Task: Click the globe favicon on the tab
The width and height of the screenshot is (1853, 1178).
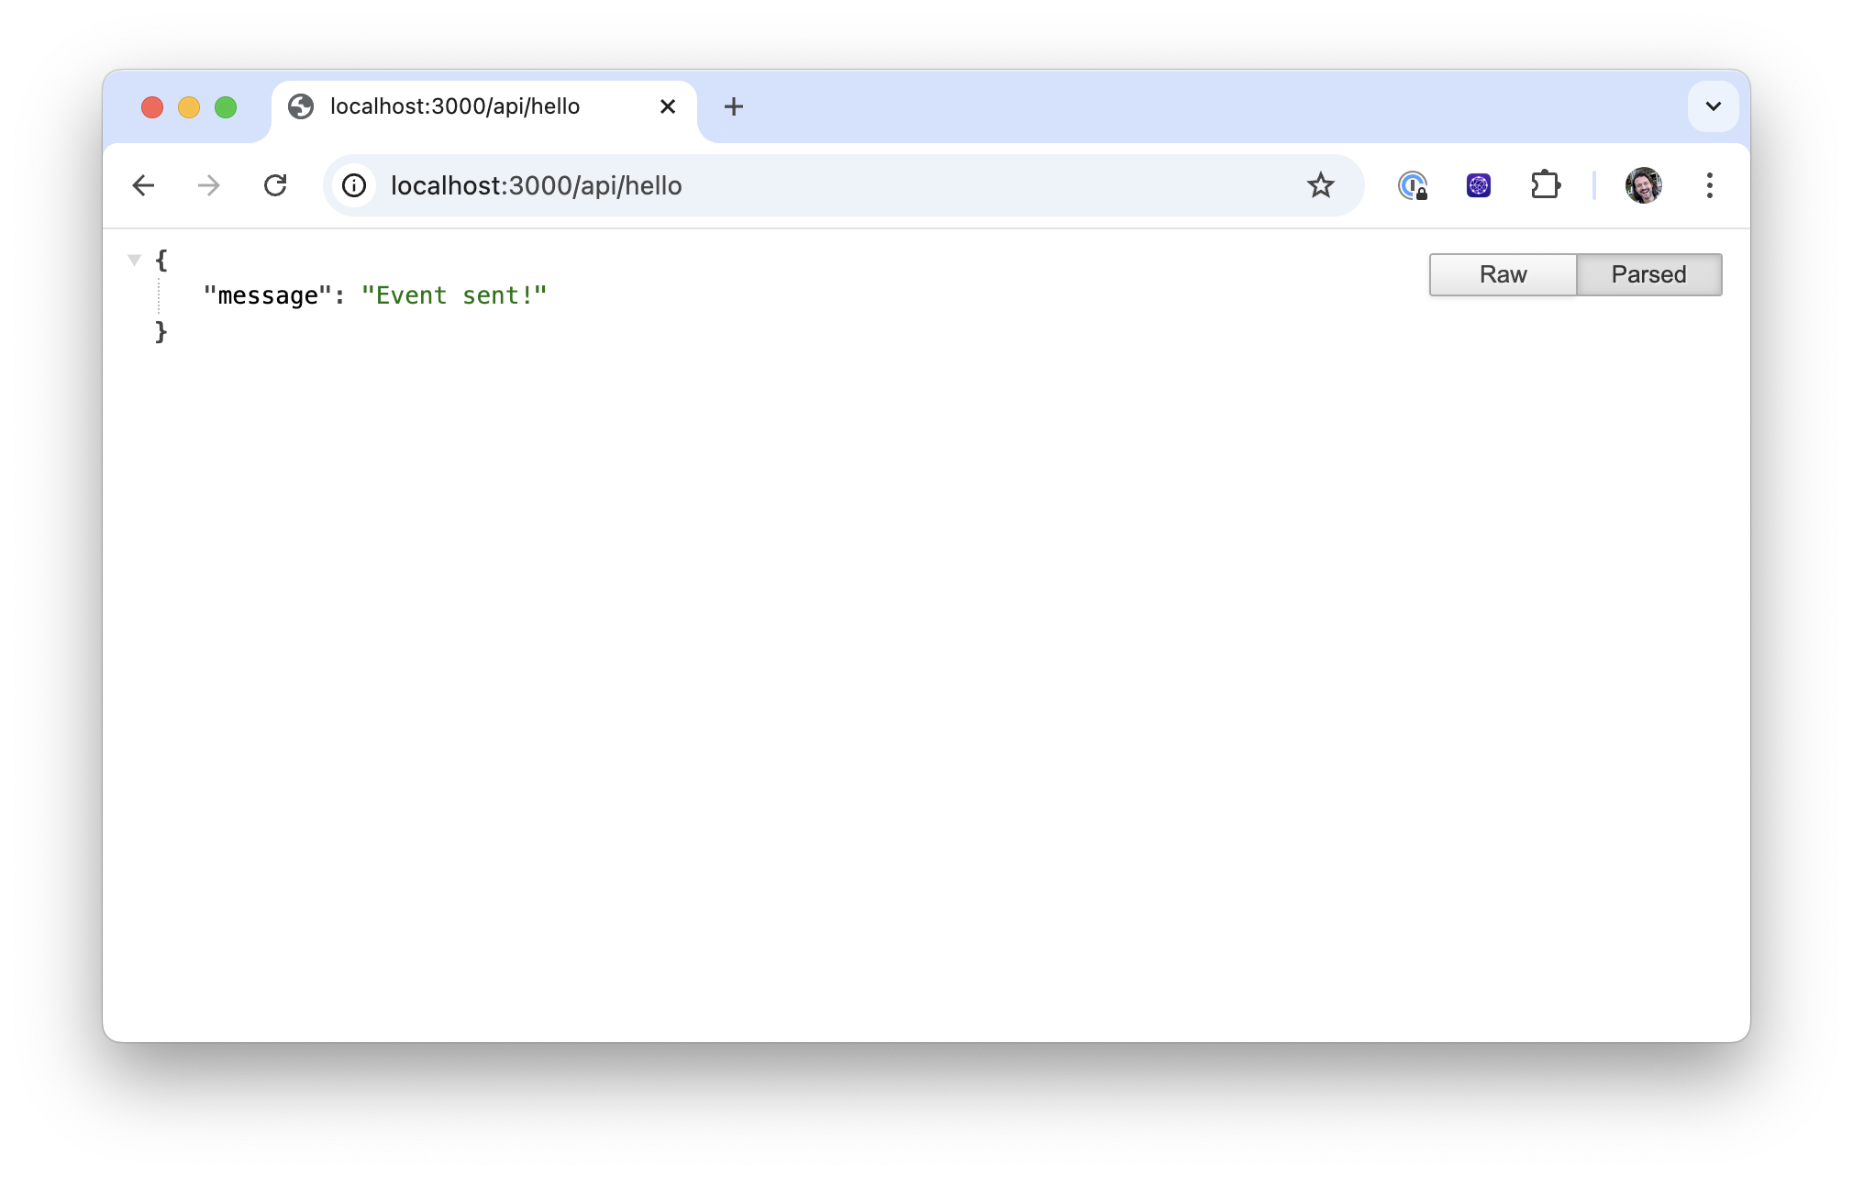Action: coord(301,106)
